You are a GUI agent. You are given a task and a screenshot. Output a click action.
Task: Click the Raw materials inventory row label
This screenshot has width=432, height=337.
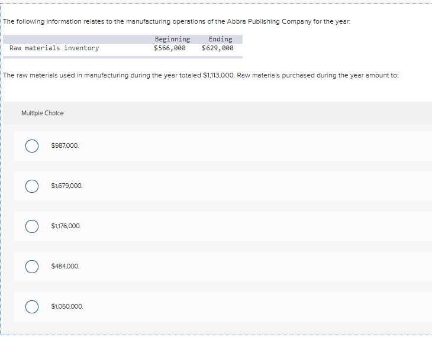point(54,48)
